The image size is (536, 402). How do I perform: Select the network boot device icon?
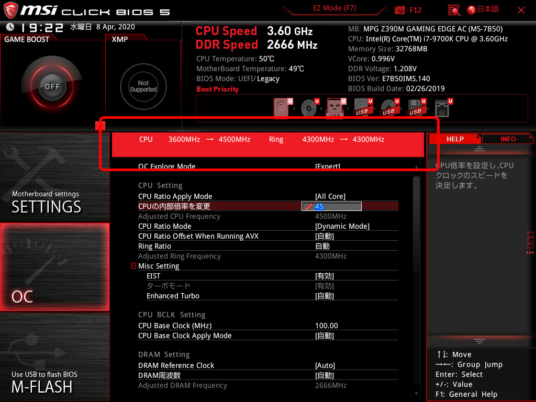click(x=443, y=108)
